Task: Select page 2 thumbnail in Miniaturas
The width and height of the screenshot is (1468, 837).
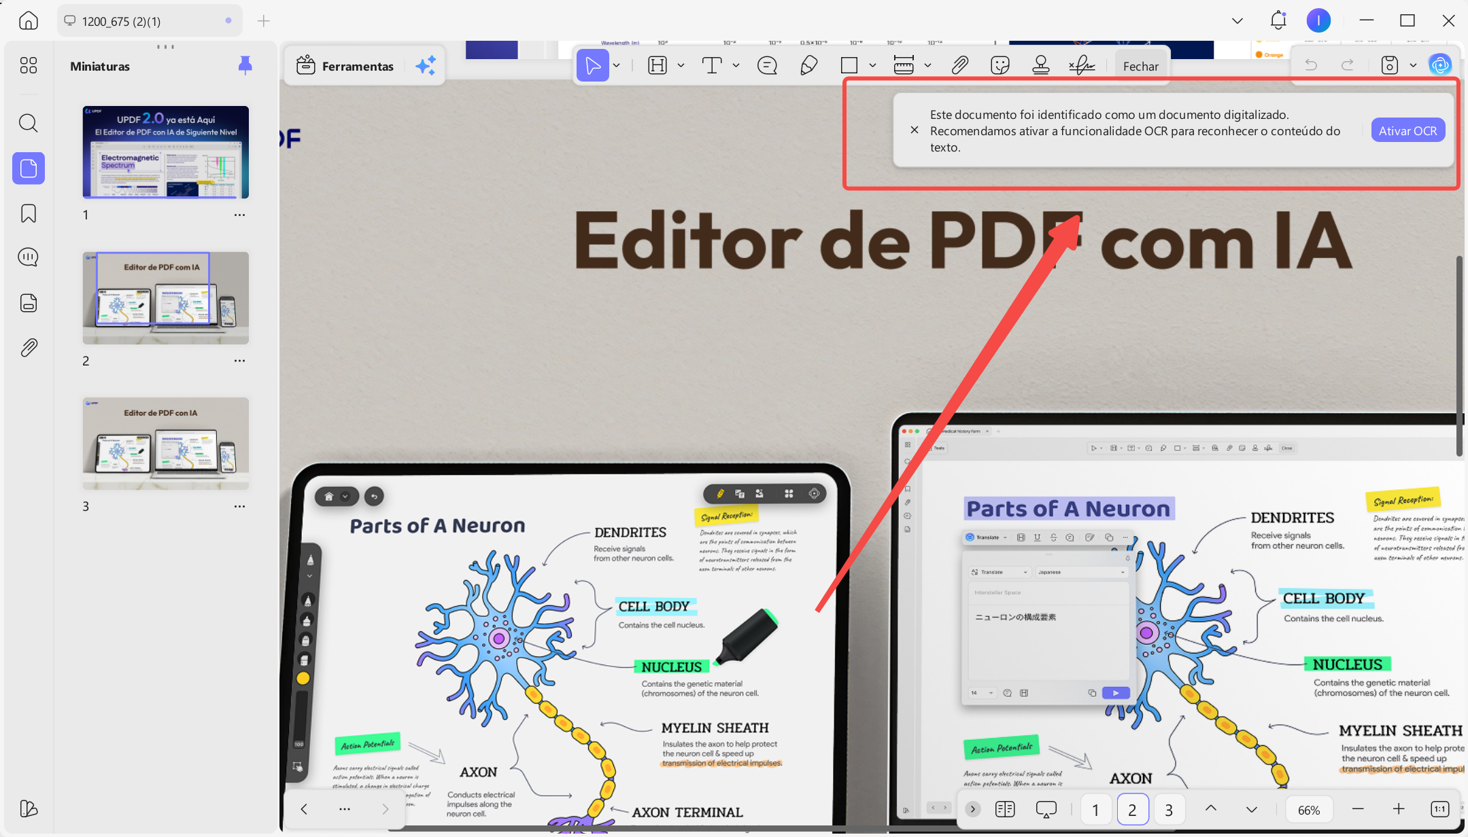Action: tap(166, 298)
